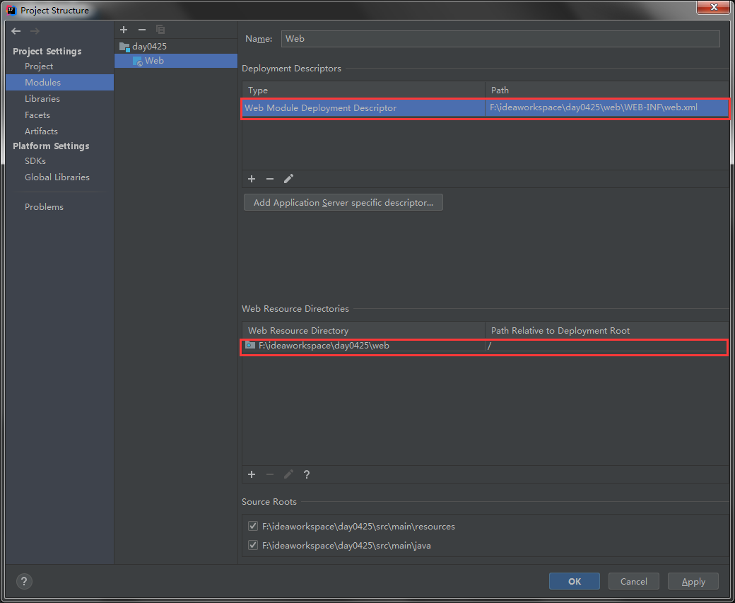The image size is (735, 603).
Task: Select F:\ideaworkspace\day0425\web directory row
Action: click(x=484, y=346)
